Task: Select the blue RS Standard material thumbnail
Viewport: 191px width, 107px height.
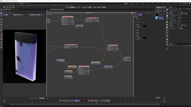Action: pyautogui.click(x=157, y=18)
